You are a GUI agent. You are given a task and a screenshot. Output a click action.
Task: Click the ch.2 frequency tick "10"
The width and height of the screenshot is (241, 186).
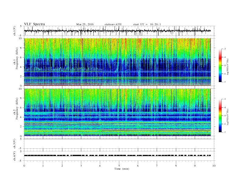click(20, 89)
